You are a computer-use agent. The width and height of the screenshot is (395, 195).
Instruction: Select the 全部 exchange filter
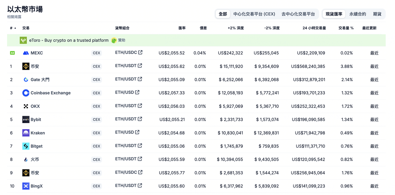223,14
